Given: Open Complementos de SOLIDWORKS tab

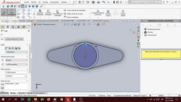Looking at the screenshot, I should 47,21.
